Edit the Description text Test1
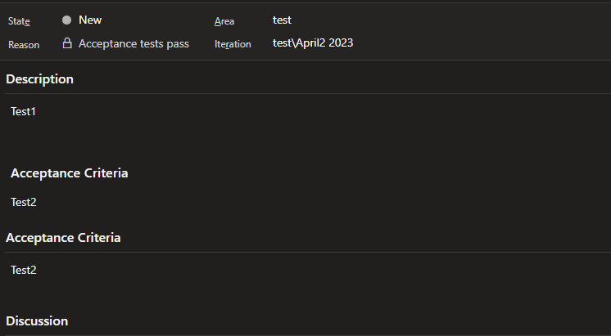The height and width of the screenshot is (336, 611). coord(23,111)
